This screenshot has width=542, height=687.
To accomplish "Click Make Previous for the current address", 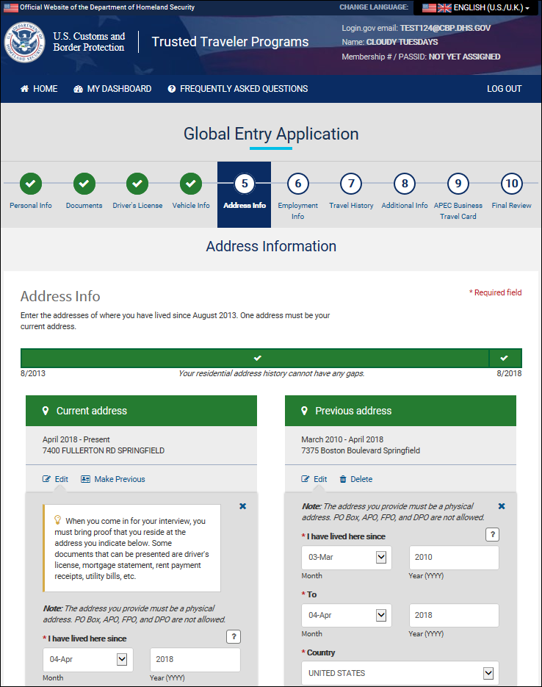I will click(113, 479).
